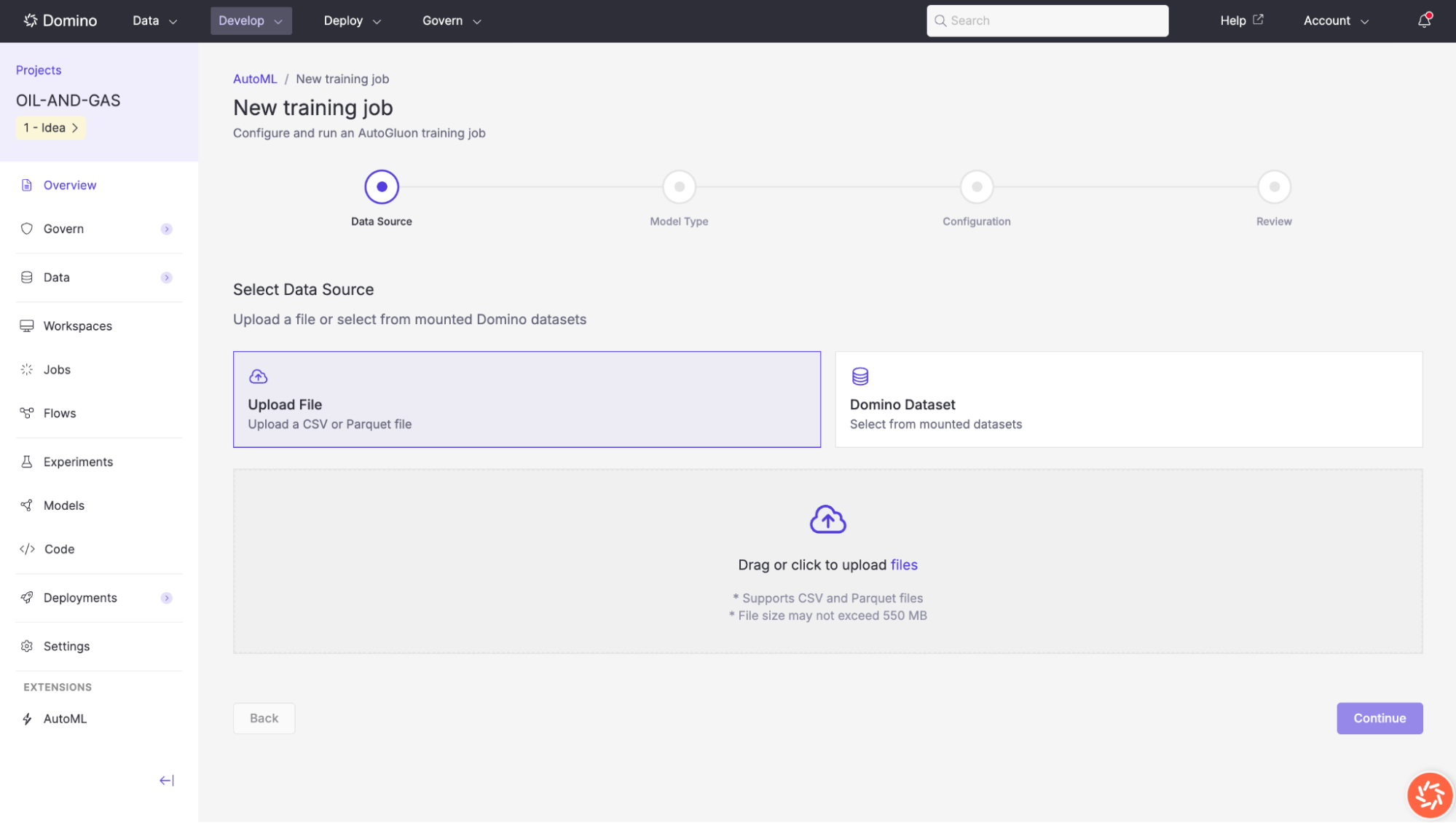Open the Develop menu
Viewport: 1456px width, 823px height.
point(251,20)
